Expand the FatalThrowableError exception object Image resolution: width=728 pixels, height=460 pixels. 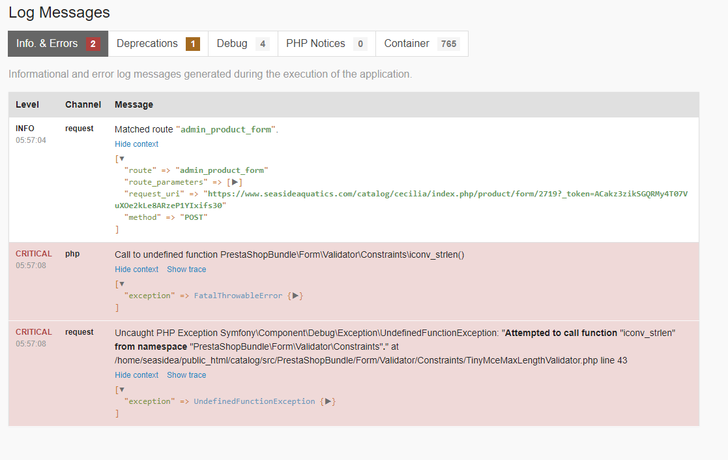click(295, 296)
